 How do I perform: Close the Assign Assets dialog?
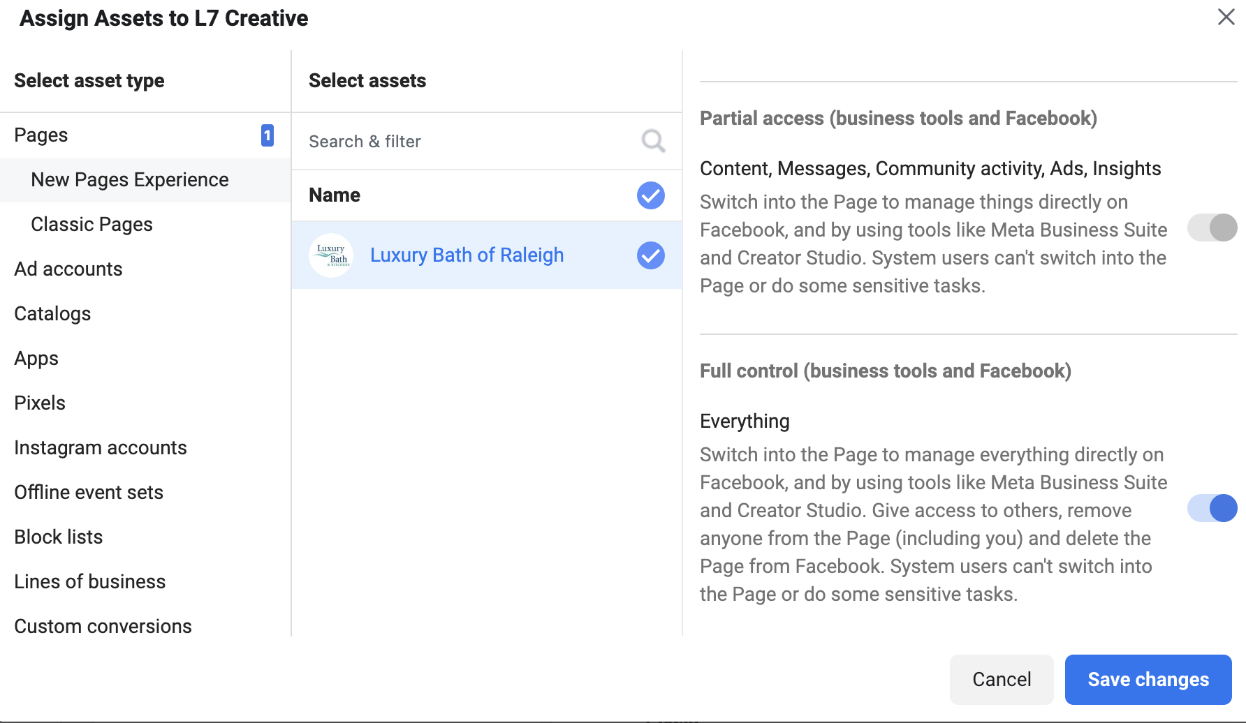[x=1226, y=17]
